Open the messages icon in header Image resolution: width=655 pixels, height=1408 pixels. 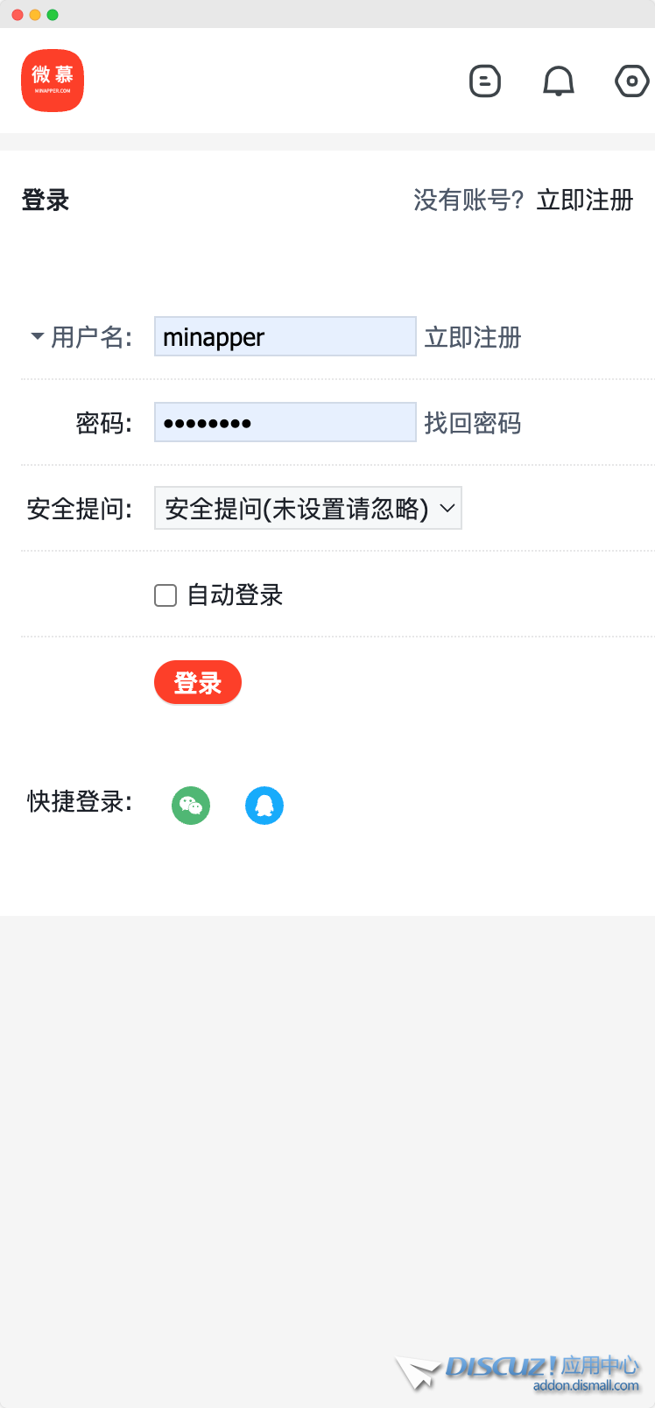pyautogui.click(x=485, y=81)
